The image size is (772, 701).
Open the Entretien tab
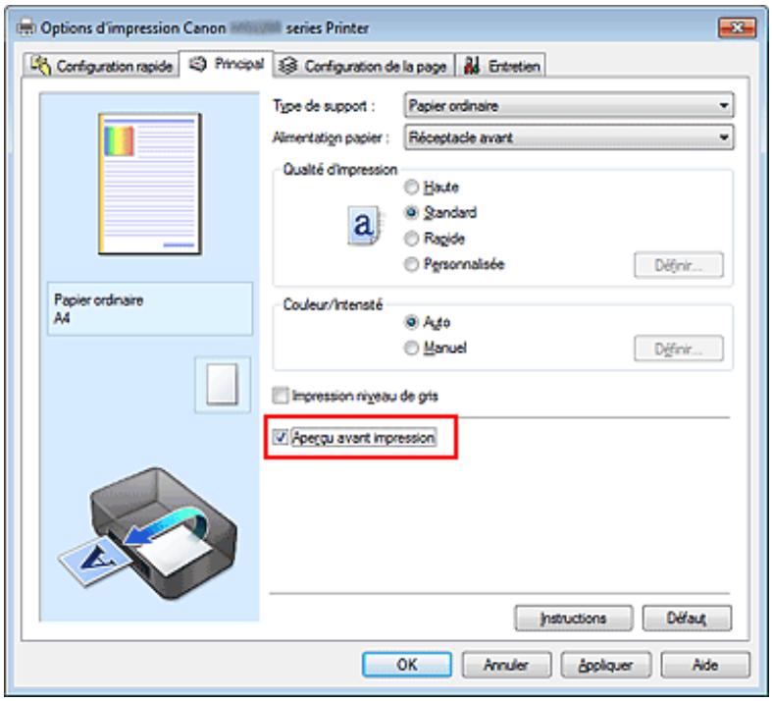pos(501,66)
